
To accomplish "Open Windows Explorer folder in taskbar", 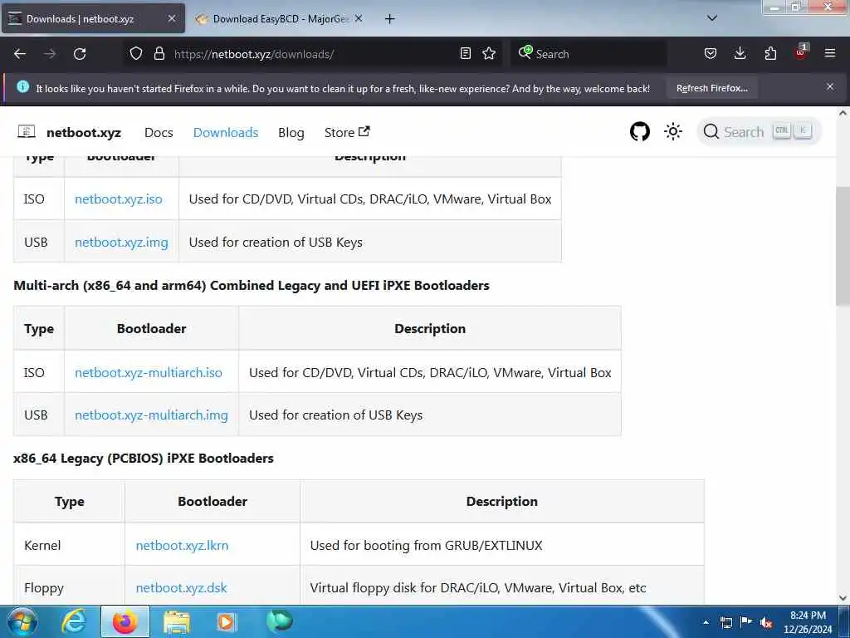I will tap(177, 623).
